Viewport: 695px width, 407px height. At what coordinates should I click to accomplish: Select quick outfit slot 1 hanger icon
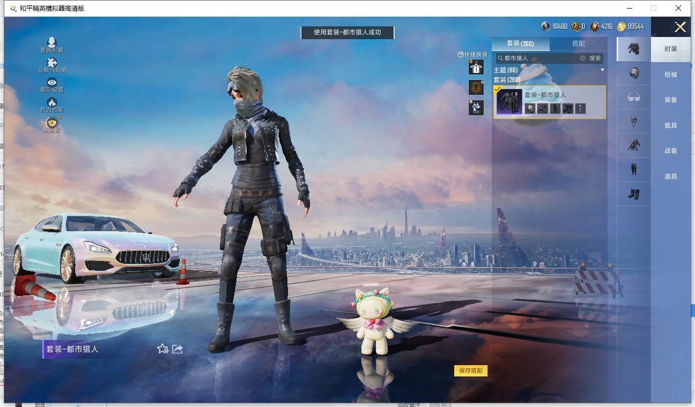[x=476, y=67]
